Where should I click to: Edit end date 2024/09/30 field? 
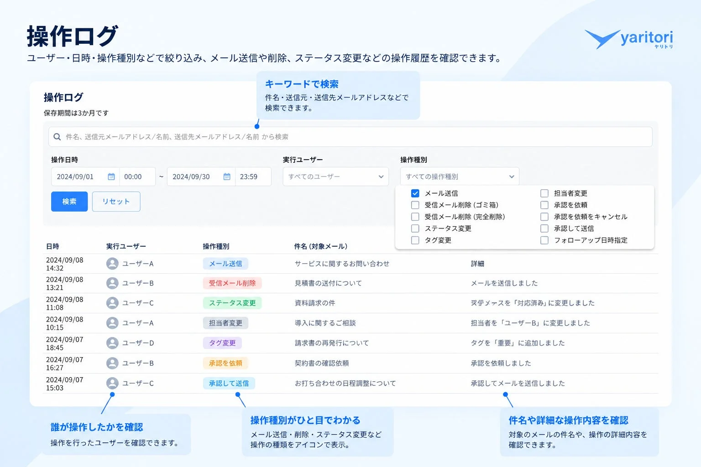[201, 176]
